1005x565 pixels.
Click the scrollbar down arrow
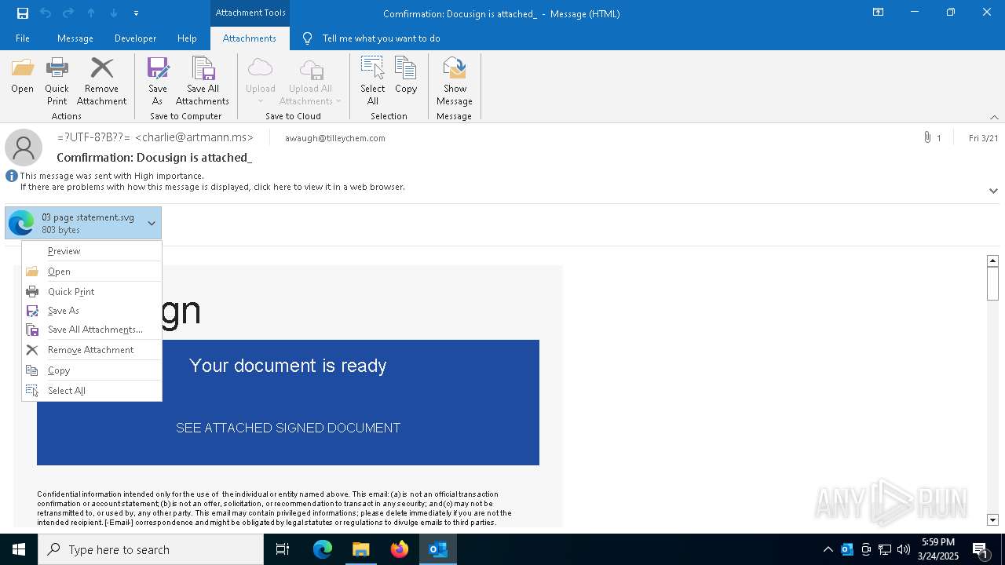992,519
